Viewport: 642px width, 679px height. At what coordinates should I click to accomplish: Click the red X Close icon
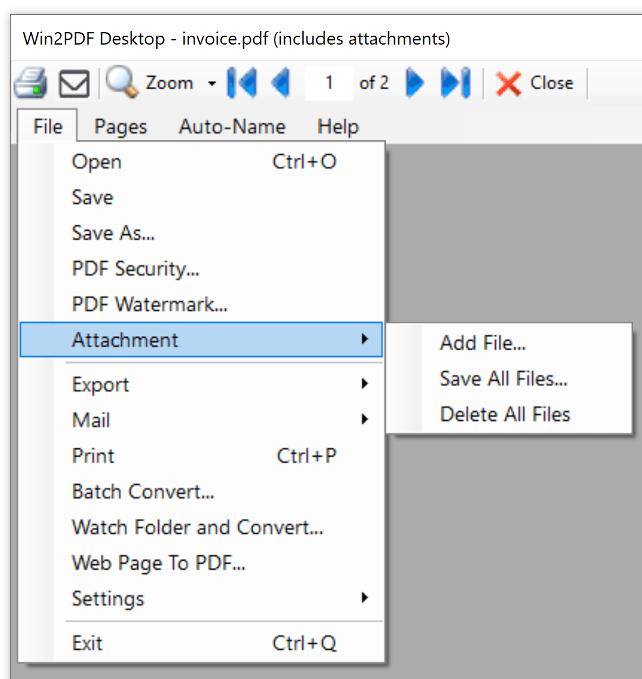click(508, 84)
